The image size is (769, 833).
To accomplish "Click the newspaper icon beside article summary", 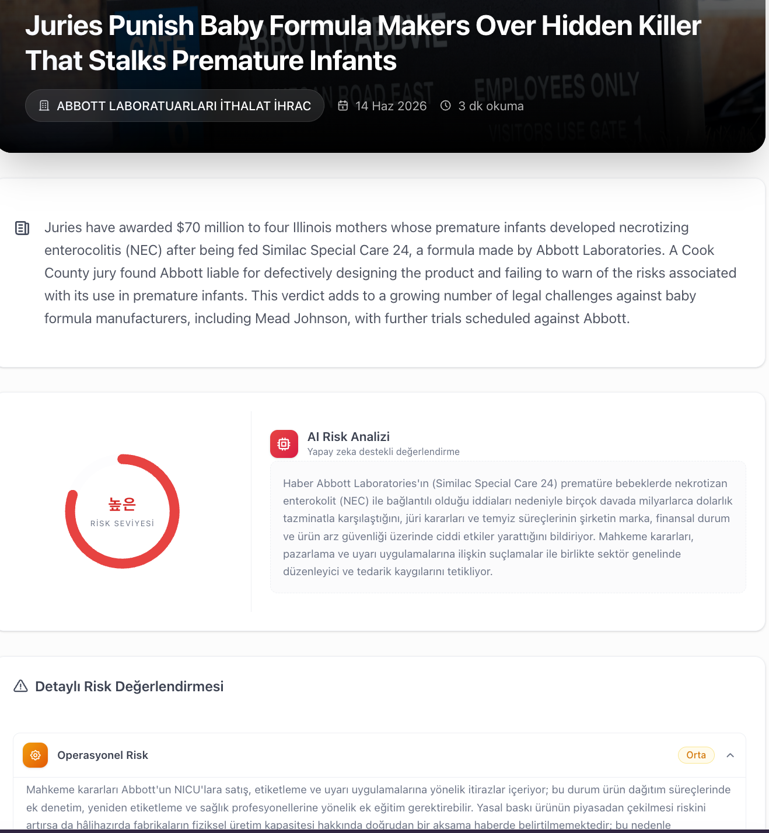I will tap(22, 228).
